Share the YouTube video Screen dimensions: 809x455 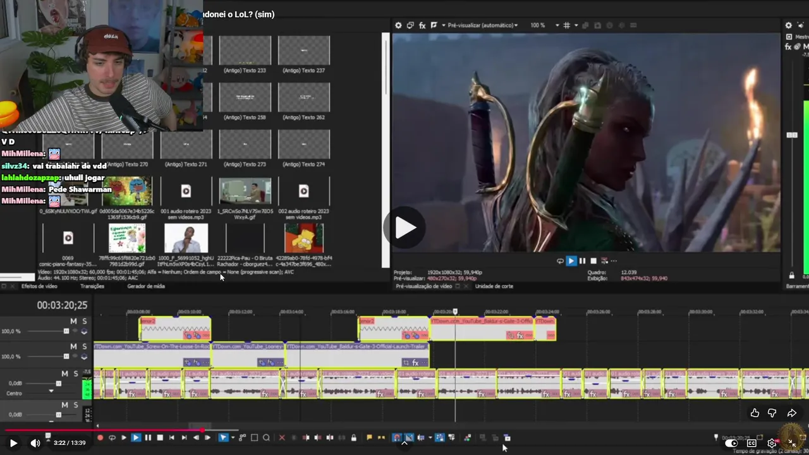pyautogui.click(x=791, y=413)
